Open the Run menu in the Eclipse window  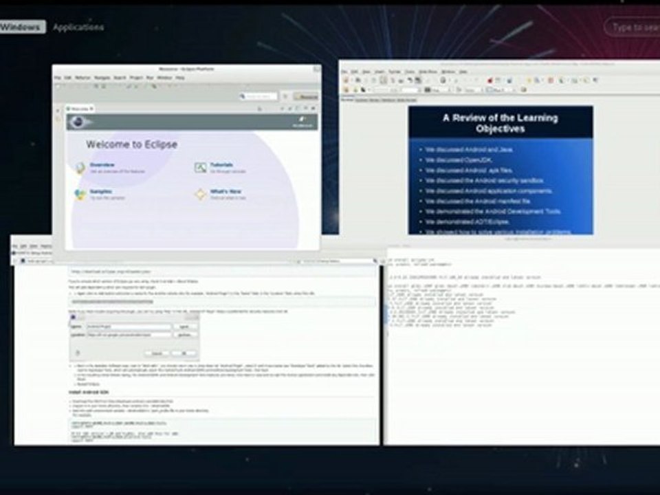[x=150, y=78]
